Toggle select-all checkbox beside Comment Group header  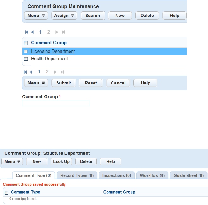pyautogui.click(x=26, y=43)
